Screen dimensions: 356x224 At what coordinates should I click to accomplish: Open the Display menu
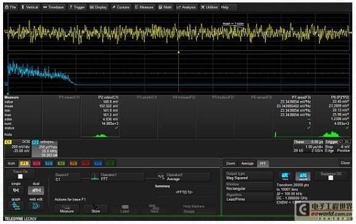[x=98, y=7]
